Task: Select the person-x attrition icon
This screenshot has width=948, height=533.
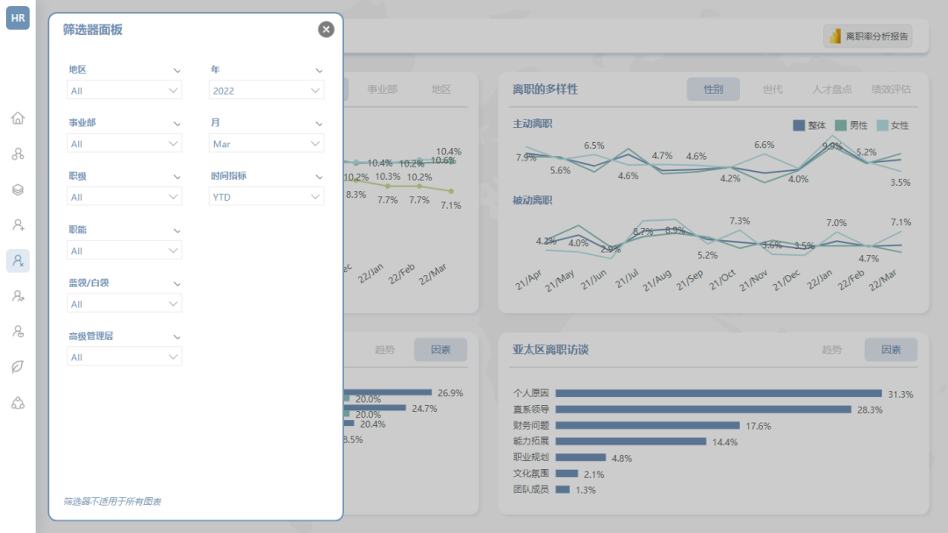Action: click(18, 260)
